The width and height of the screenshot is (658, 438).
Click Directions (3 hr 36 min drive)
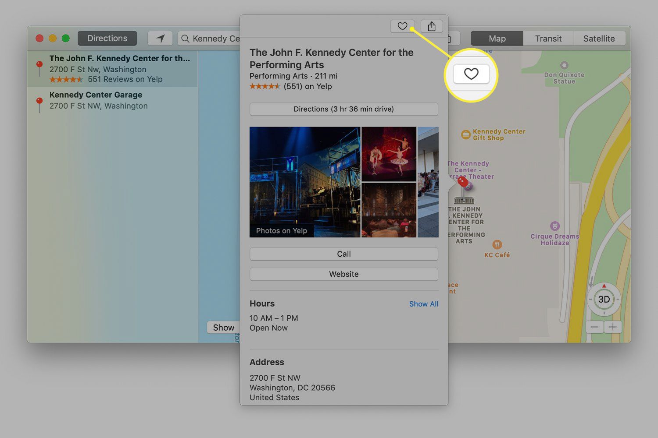coord(344,109)
